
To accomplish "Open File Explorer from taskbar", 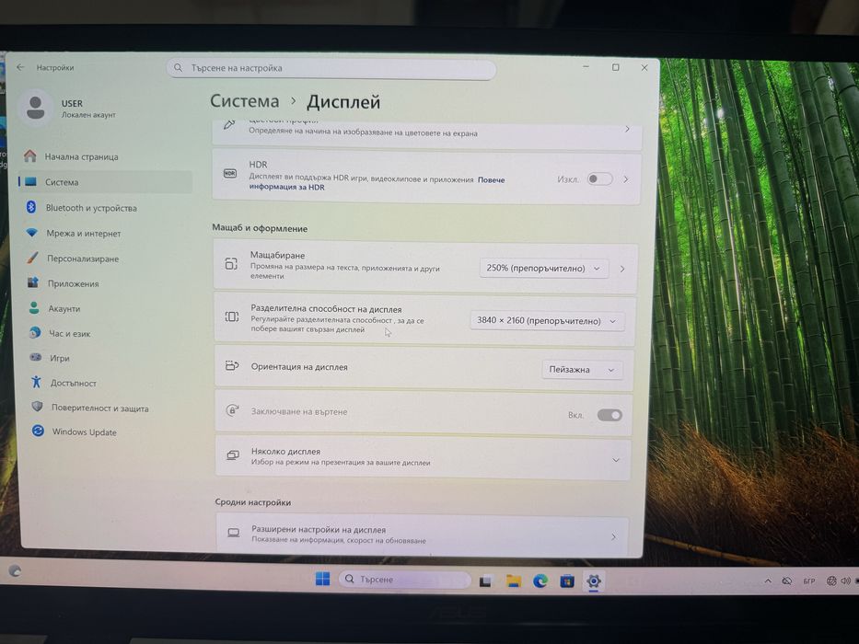I will tap(514, 581).
